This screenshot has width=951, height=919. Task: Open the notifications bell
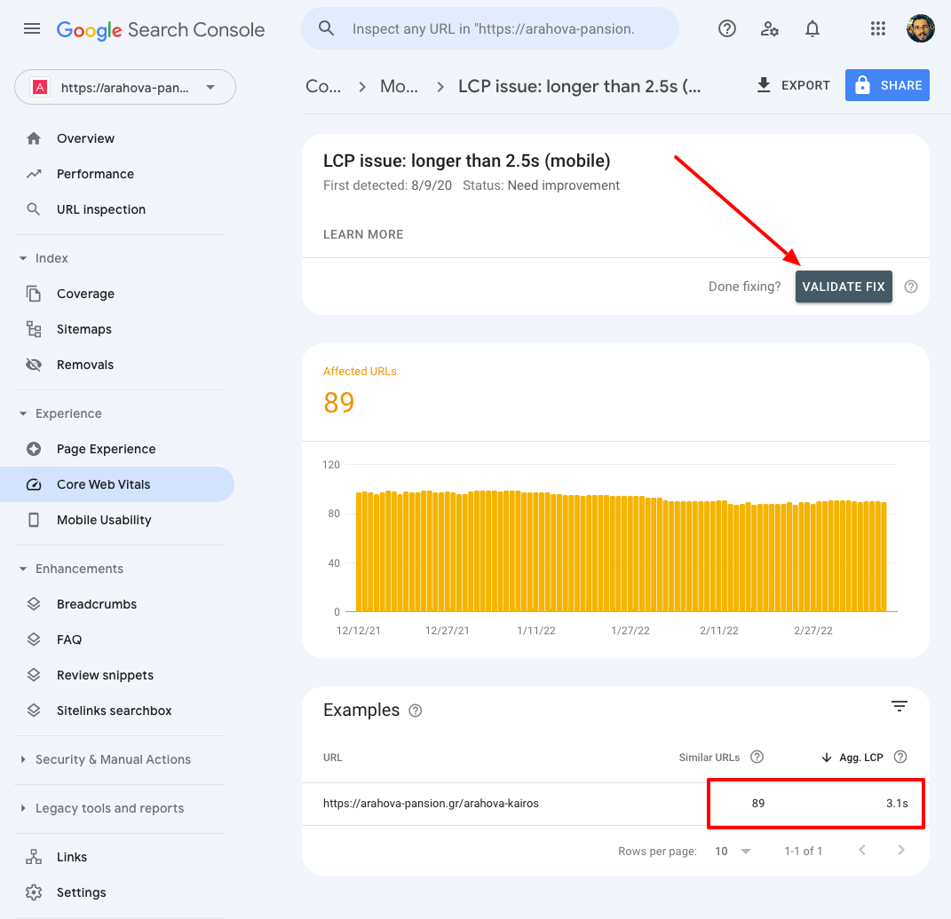pyautogui.click(x=812, y=28)
